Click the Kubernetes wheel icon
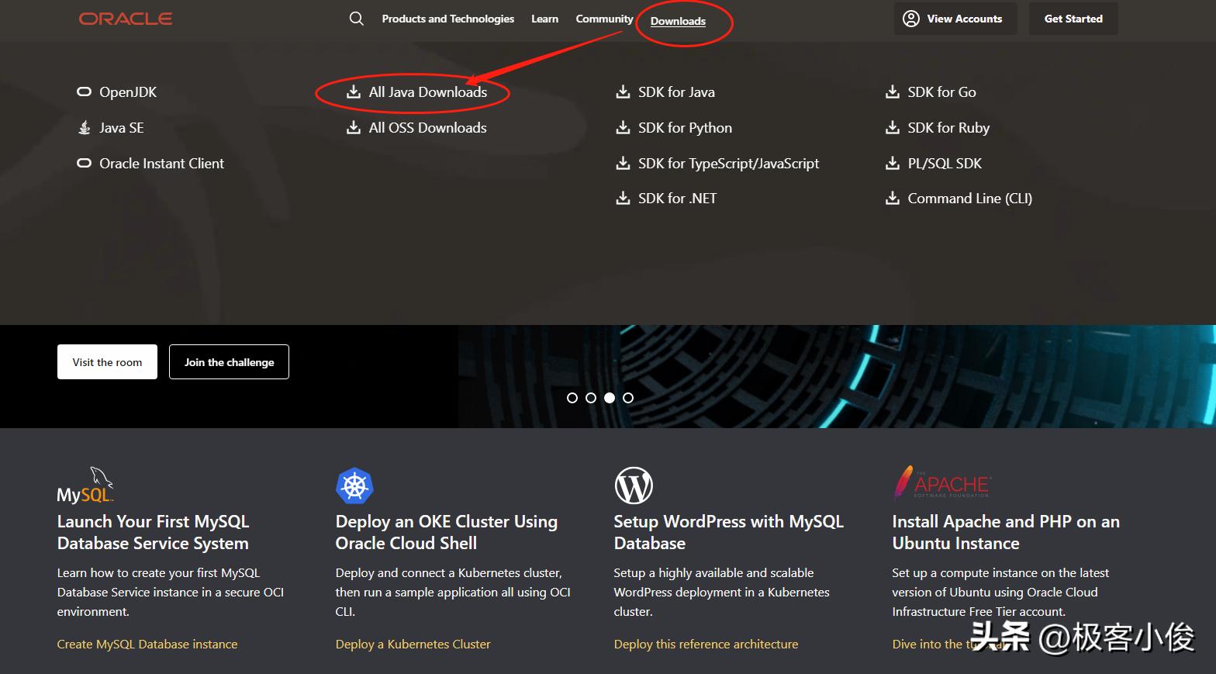Screen dimensions: 1216x674 (354, 486)
